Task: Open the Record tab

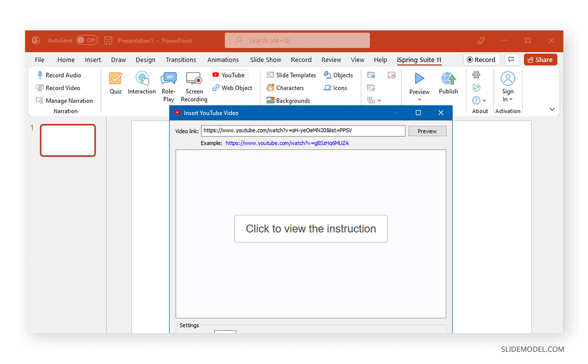Action: click(301, 60)
